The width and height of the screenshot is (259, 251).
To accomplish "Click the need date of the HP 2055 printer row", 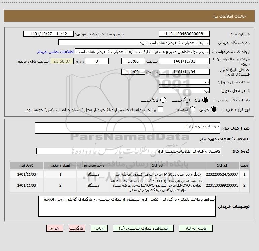I will coord(27,174).
